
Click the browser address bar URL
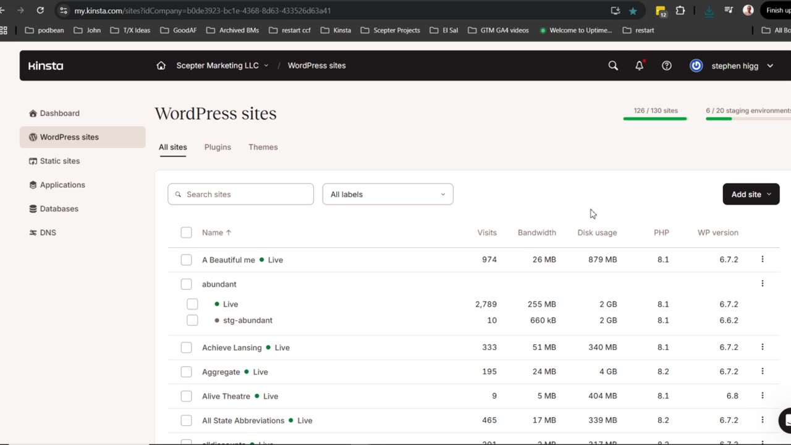tap(203, 11)
